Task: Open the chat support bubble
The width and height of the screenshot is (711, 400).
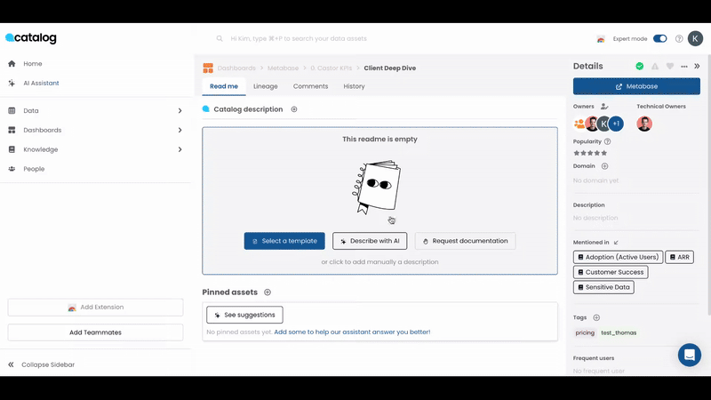Action: click(689, 355)
